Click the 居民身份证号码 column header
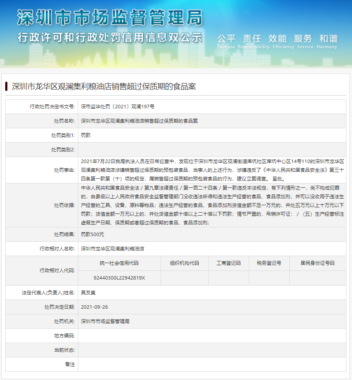352x380 pixels. pos(318,263)
